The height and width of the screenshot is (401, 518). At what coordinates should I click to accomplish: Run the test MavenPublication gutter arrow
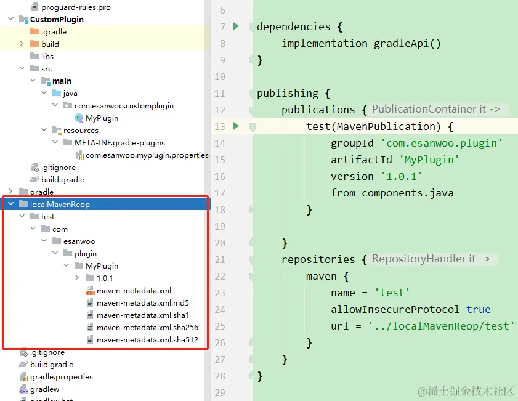[235, 126]
